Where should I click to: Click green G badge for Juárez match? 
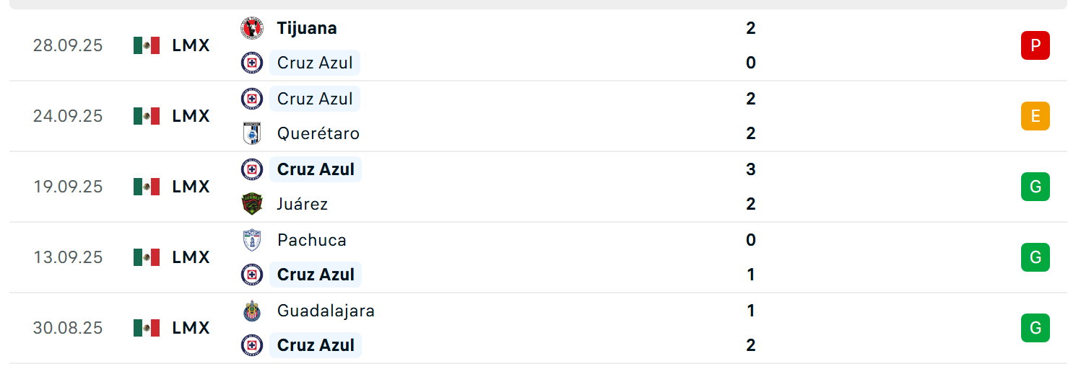[x=1035, y=187]
